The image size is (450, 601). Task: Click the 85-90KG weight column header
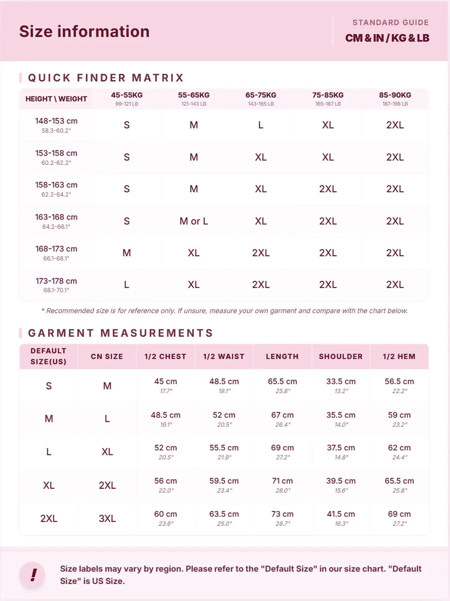[x=395, y=99]
